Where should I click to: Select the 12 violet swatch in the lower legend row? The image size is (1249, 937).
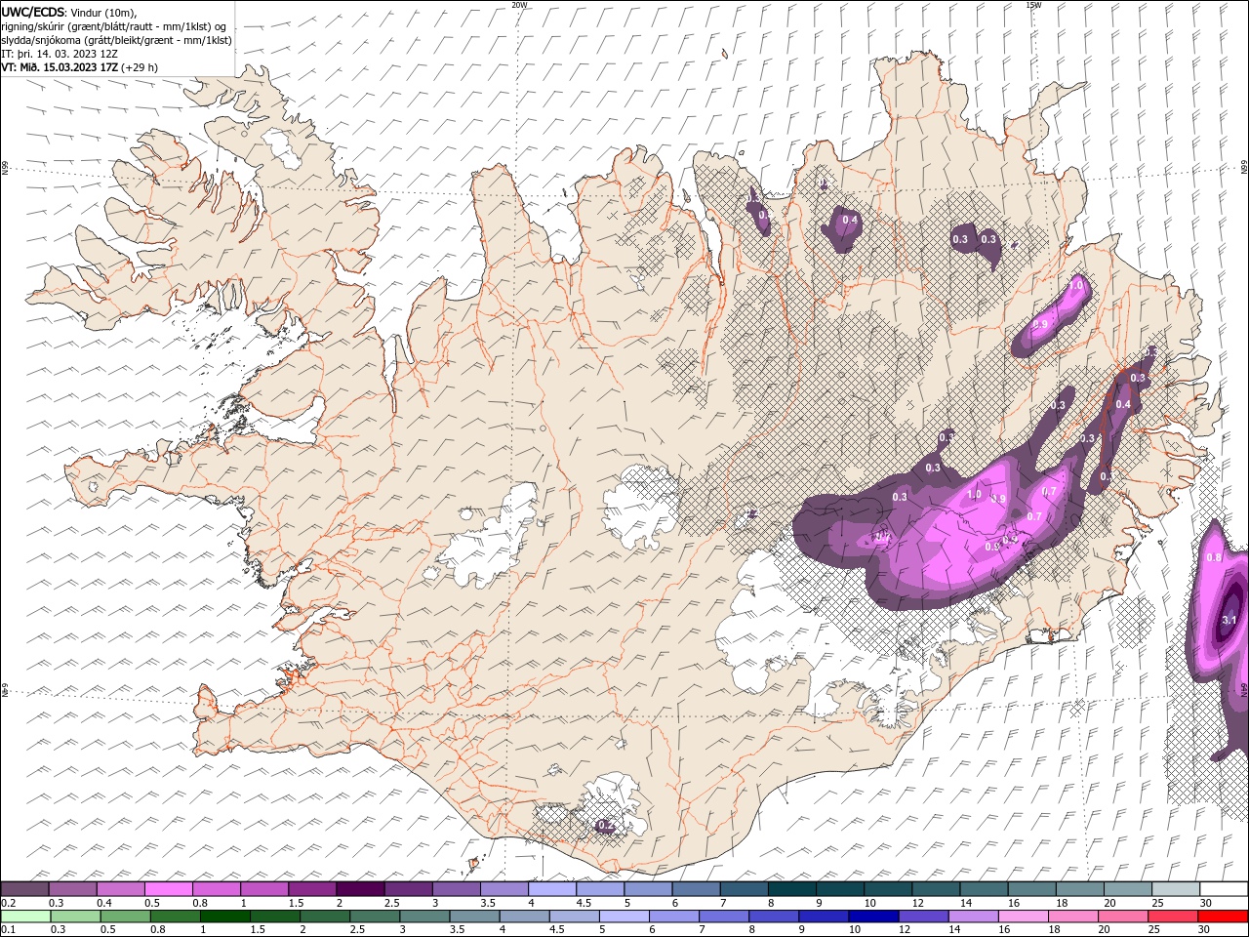click(x=922, y=917)
